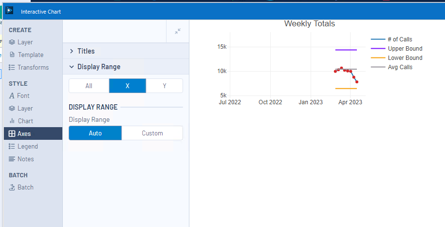Select the Y axis toggle

[165, 86]
